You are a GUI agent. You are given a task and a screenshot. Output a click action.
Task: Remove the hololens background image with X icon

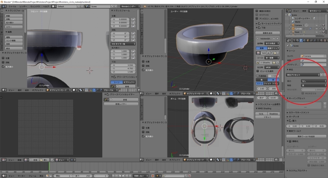[277, 38]
